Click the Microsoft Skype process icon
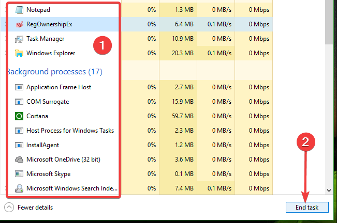Viewport: 337px width, 223px height. tap(19, 174)
